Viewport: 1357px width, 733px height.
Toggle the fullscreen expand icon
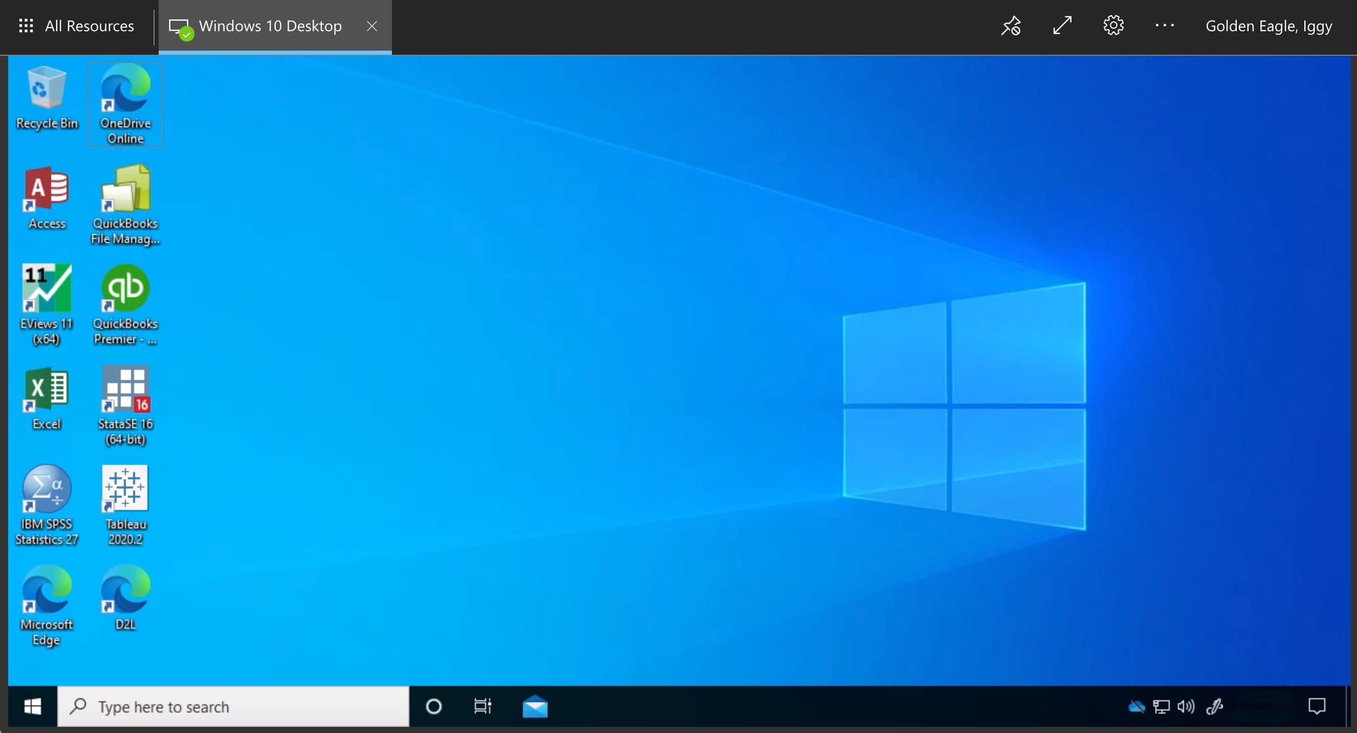tap(1063, 25)
